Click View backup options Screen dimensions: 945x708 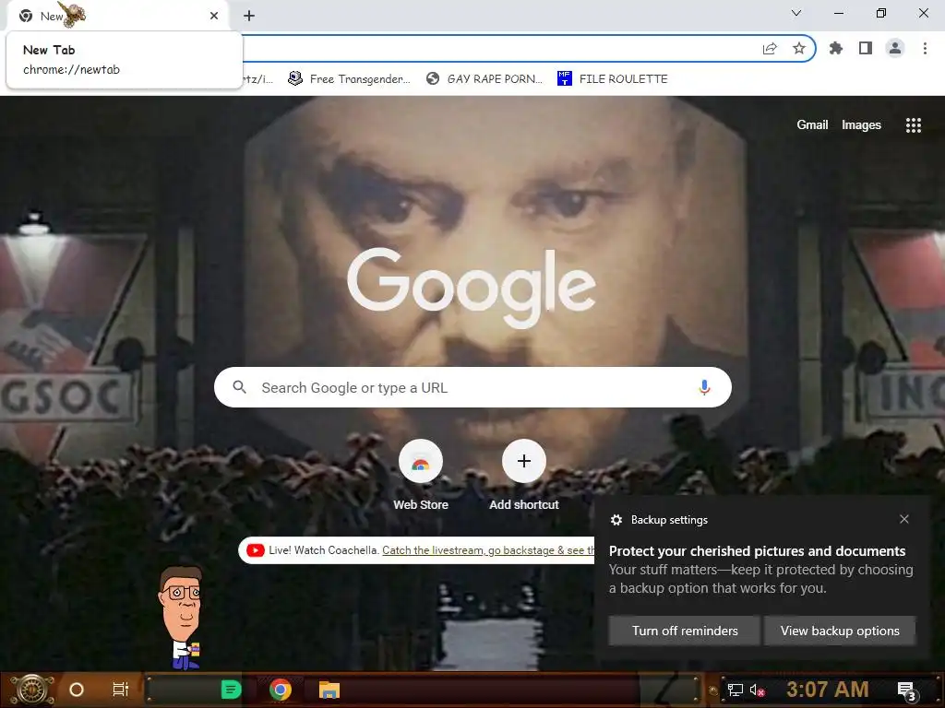coord(840,631)
